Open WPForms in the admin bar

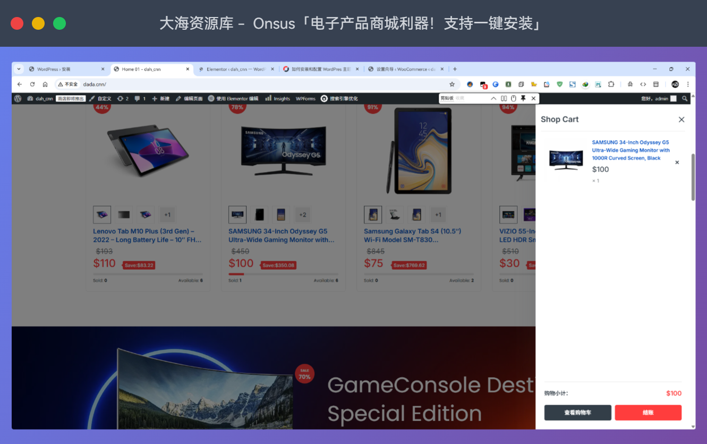click(x=305, y=98)
